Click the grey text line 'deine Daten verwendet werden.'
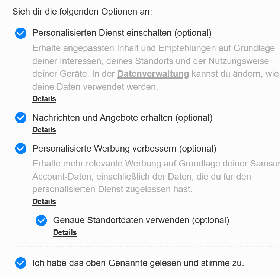Screen dimensions: 280x276 pos(95,87)
